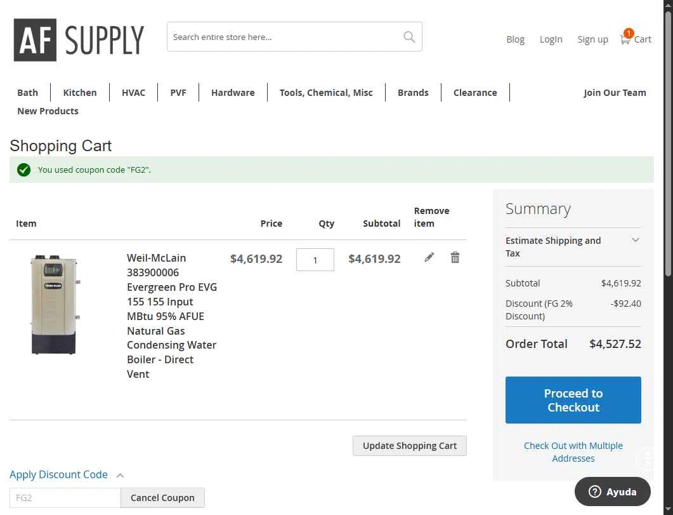Click the FG2 discount code field
Viewport: 673px width, 515px height.
tap(65, 498)
